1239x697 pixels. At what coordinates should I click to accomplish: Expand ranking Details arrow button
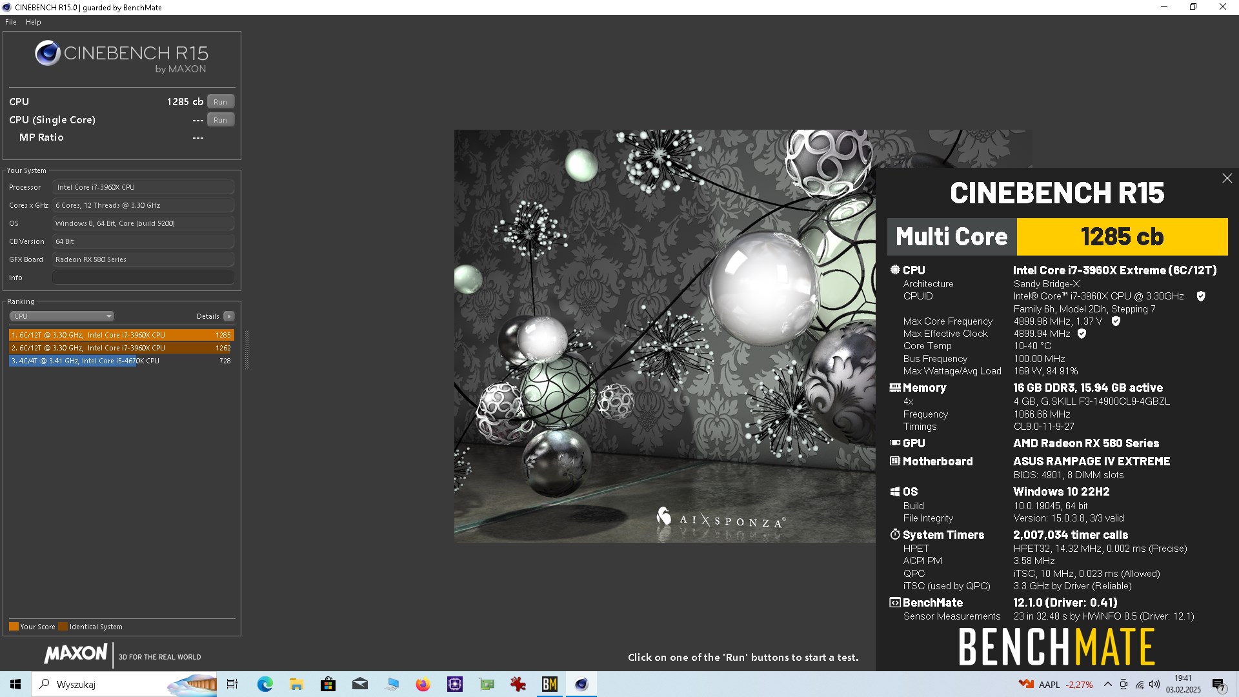(229, 316)
